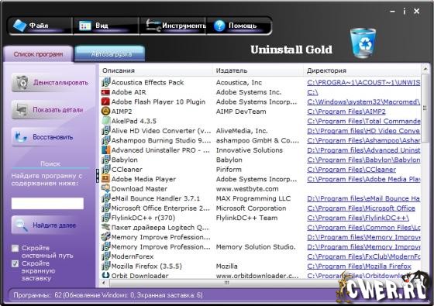This screenshot has width=434, height=306.
Task: Select the Ashampoo Burning Studio icon
Action: coord(105,140)
